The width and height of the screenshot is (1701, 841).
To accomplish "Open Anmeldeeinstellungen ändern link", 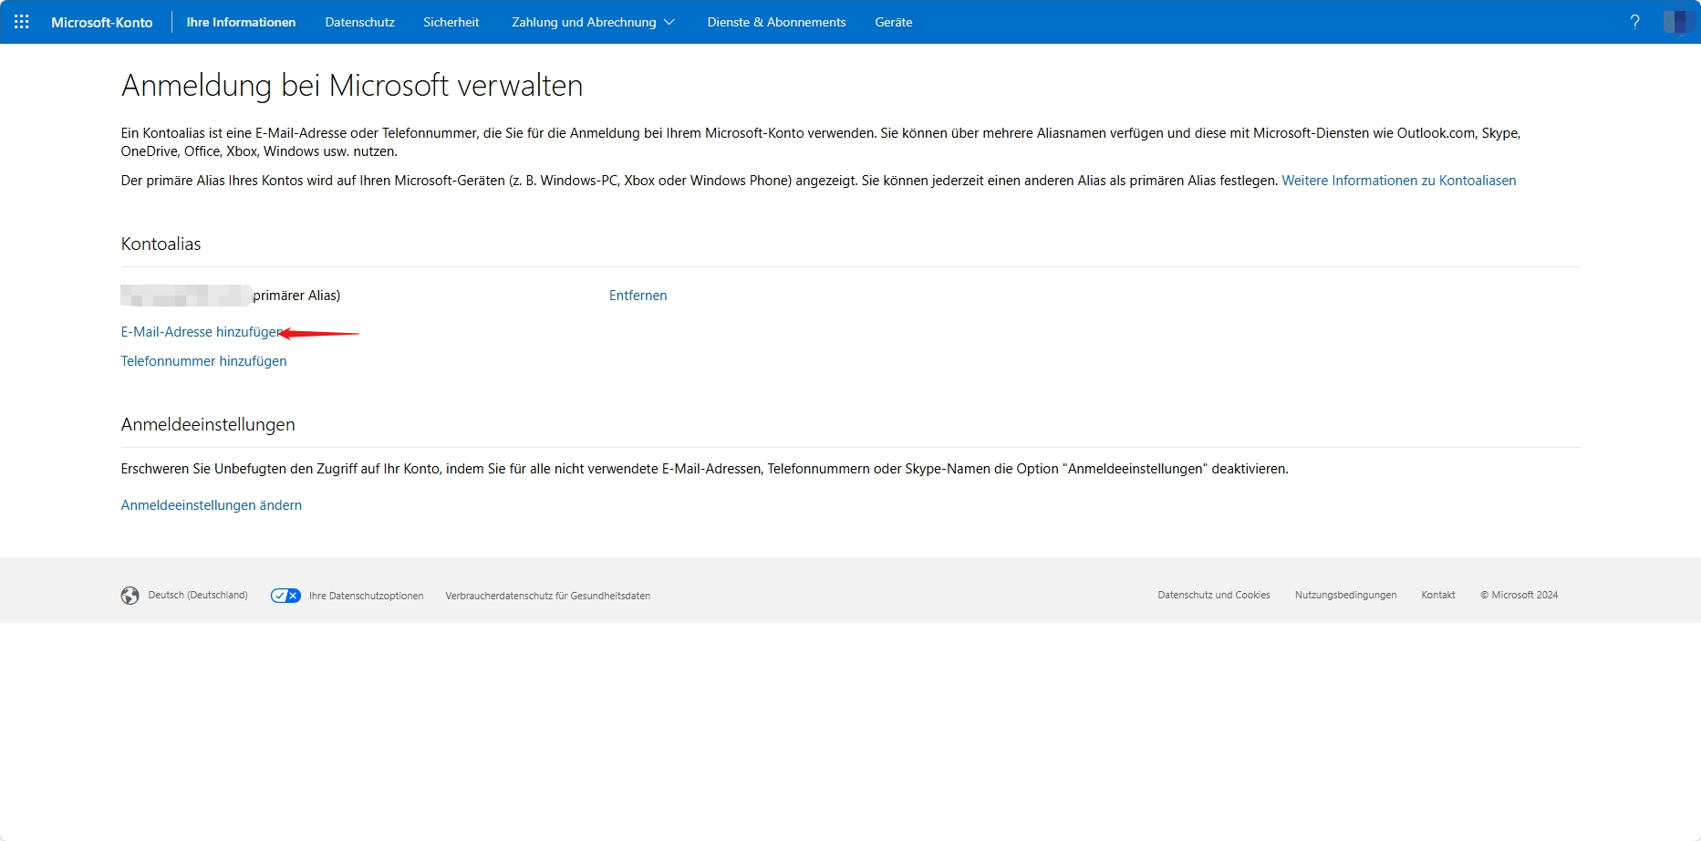I will pos(211,505).
